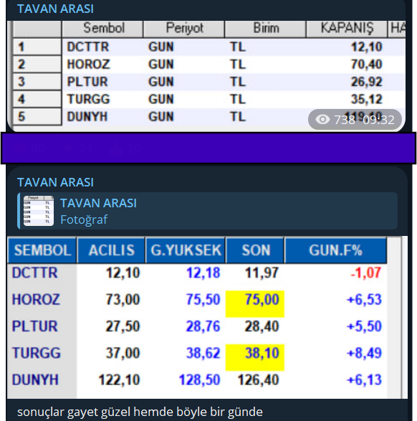Click the G.YUKSEK value 128,50
The height and width of the screenshot is (421, 417).
click(199, 379)
